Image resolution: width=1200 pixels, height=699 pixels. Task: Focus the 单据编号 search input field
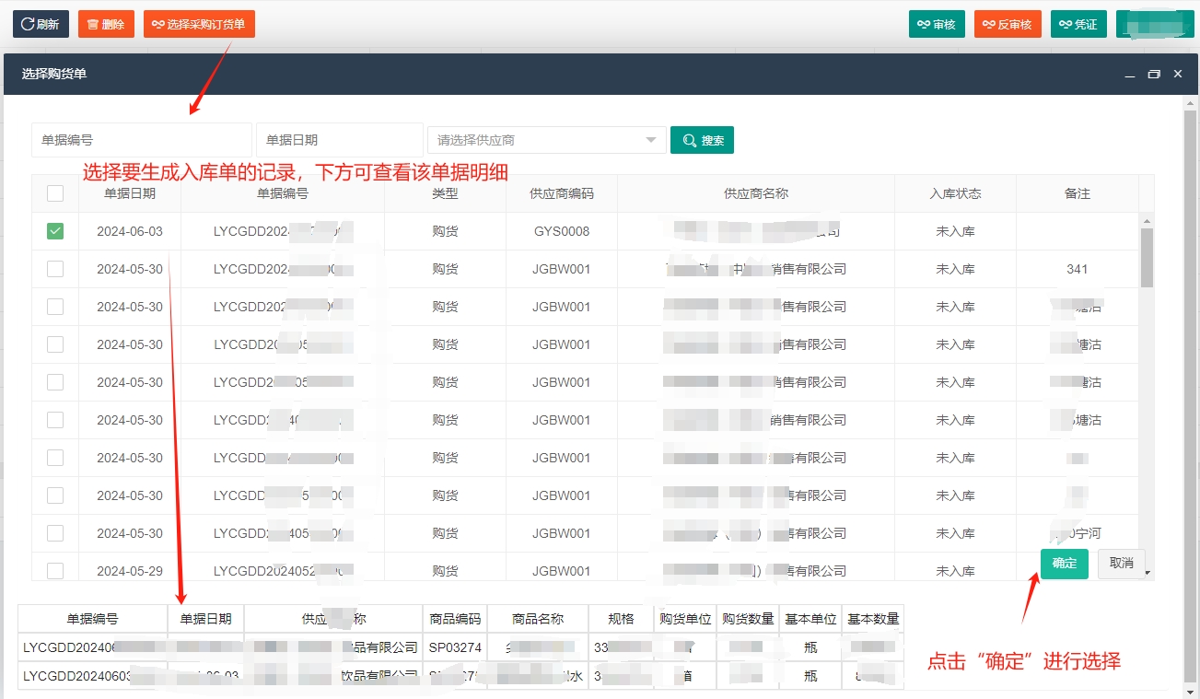pyautogui.click(x=141, y=140)
